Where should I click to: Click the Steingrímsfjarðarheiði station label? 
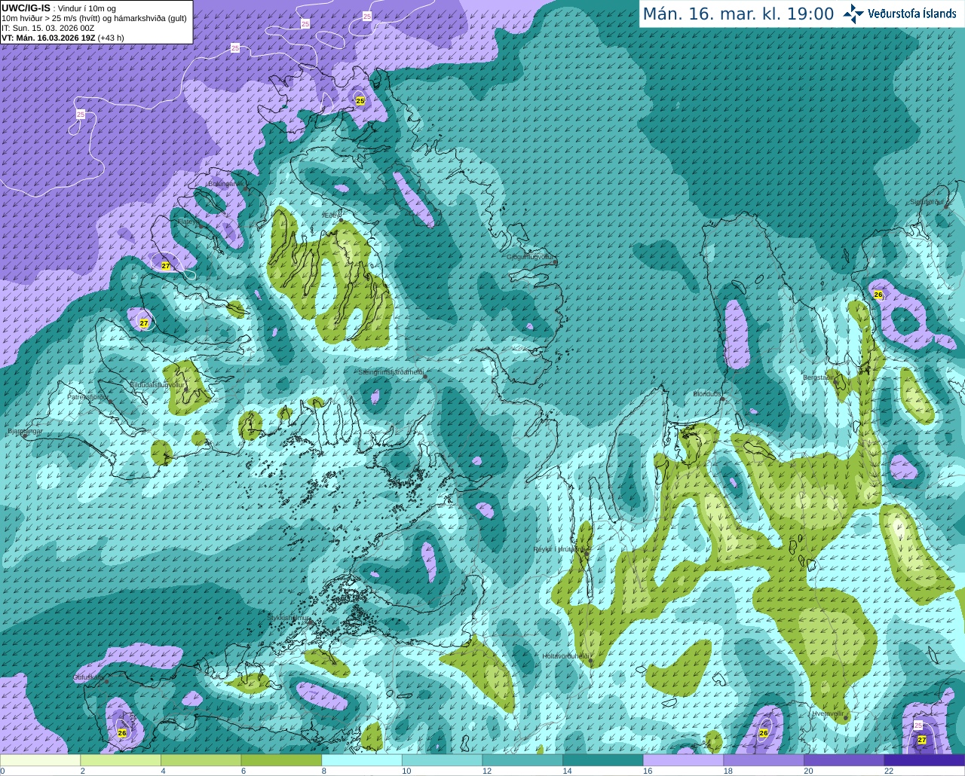[391, 372]
